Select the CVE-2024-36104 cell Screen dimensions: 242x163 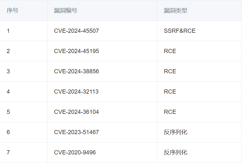[x=102, y=112]
